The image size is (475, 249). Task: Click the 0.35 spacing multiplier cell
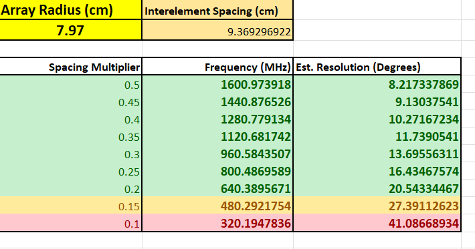(x=71, y=137)
